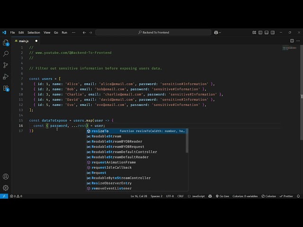Go forward with the right arrow
Viewport: 303px width, 227px height.
(x=90, y=33)
